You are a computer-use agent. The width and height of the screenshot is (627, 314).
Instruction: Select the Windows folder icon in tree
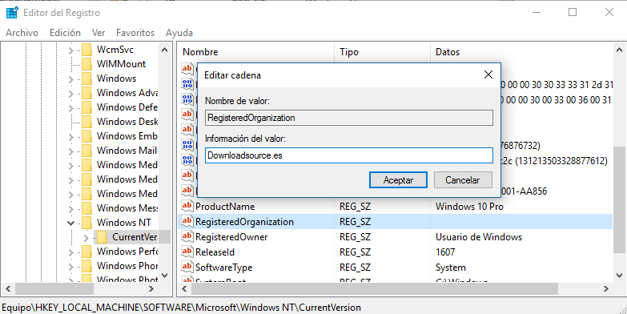click(86, 78)
